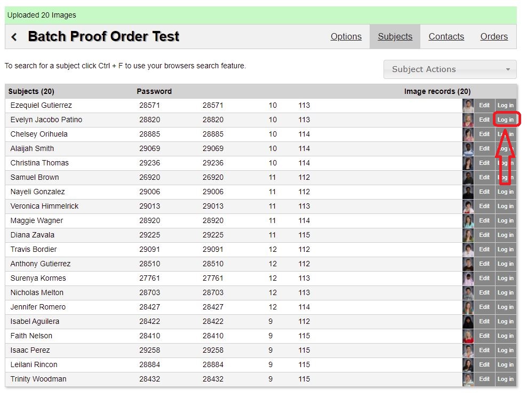This screenshot has width=527, height=397.
Task: Open Veronica Himmelrick's photo thumbnail
Action: tap(468, 207)
